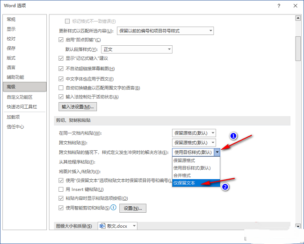The width and height of the screenshot is (304, 244).
Task: Click the vertical scrollbar thumb
Action: coord(298,49)
